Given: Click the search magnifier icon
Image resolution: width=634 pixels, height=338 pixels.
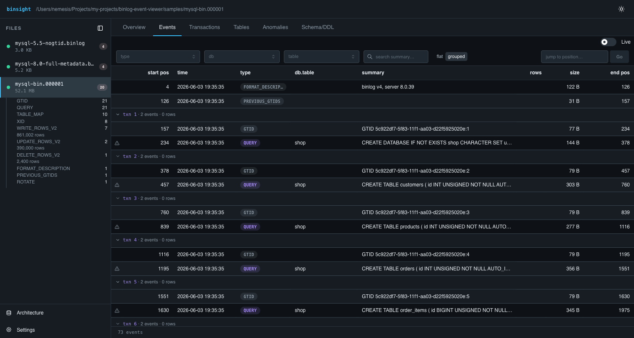Looking at the screenshot, I should (370, 57).
